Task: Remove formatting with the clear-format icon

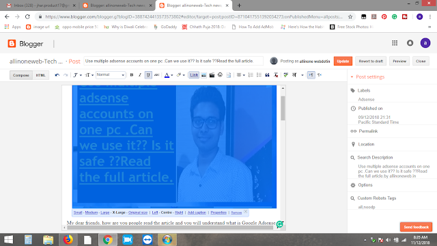Action: point(276,75)
